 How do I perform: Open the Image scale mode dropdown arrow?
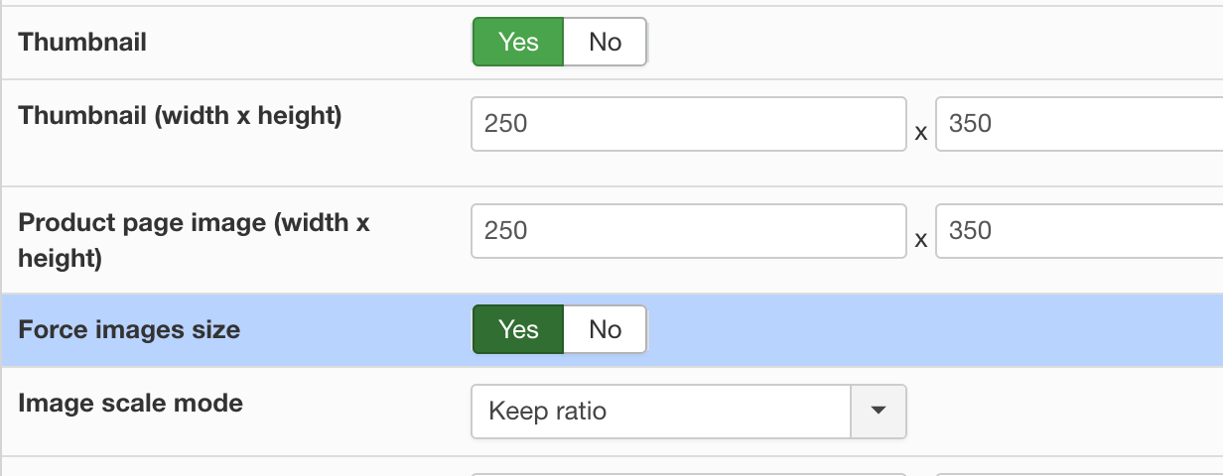879,411
